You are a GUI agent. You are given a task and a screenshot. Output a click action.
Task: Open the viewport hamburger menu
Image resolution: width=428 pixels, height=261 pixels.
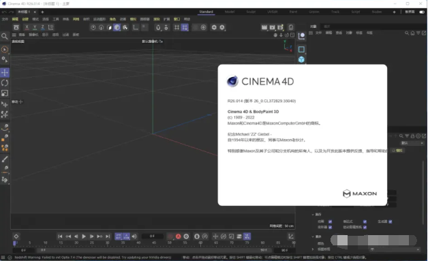[14, 35]
